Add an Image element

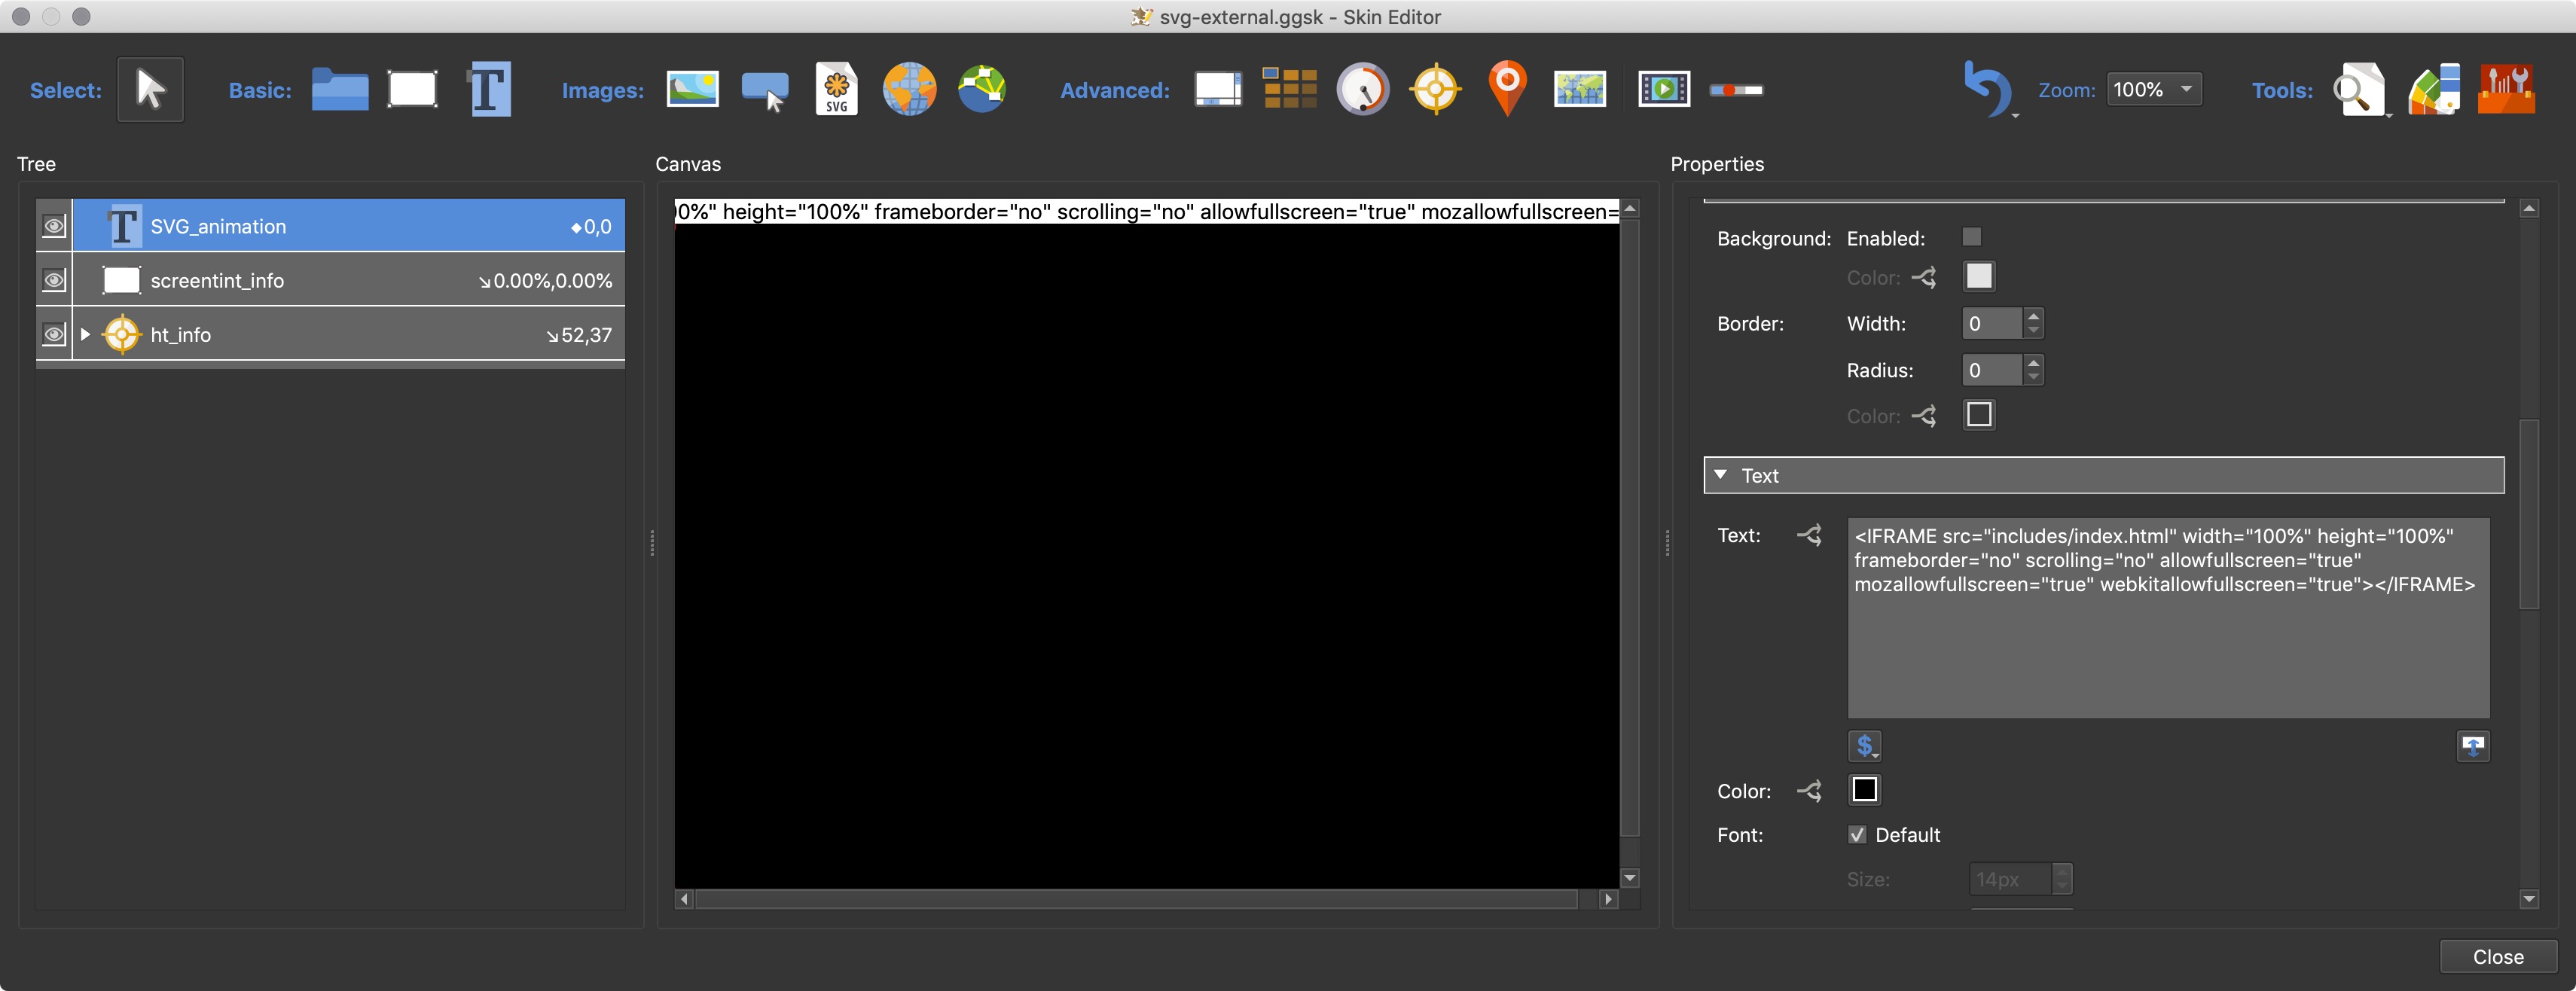click(x=692, y=90)
